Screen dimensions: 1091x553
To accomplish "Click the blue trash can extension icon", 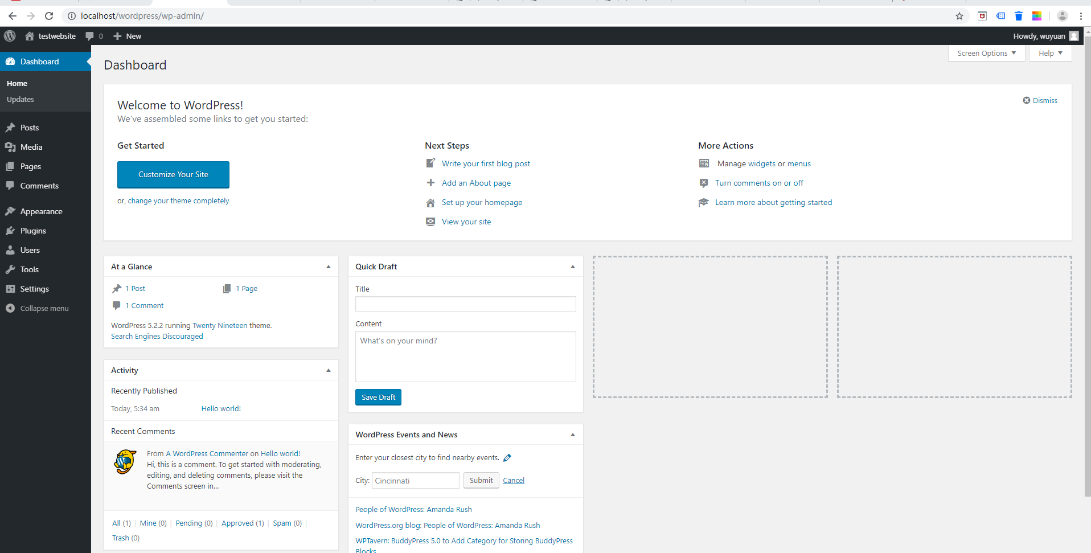I will (x=1019, y=16).
